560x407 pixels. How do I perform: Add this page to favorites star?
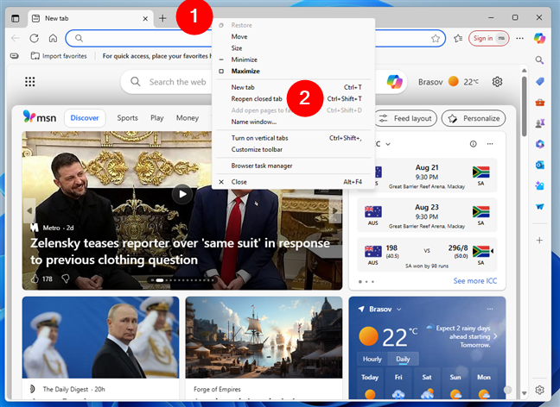pos(436,38)
